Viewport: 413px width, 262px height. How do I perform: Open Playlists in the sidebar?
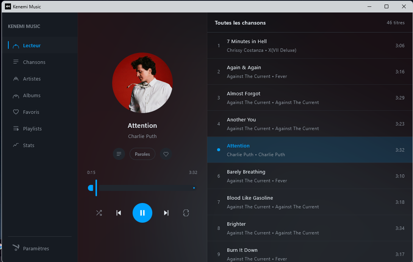32,129
